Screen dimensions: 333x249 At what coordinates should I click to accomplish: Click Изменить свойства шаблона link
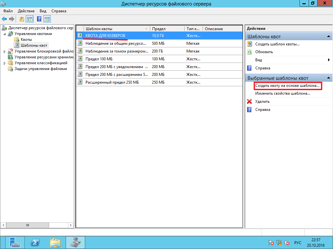pos(282,93)
